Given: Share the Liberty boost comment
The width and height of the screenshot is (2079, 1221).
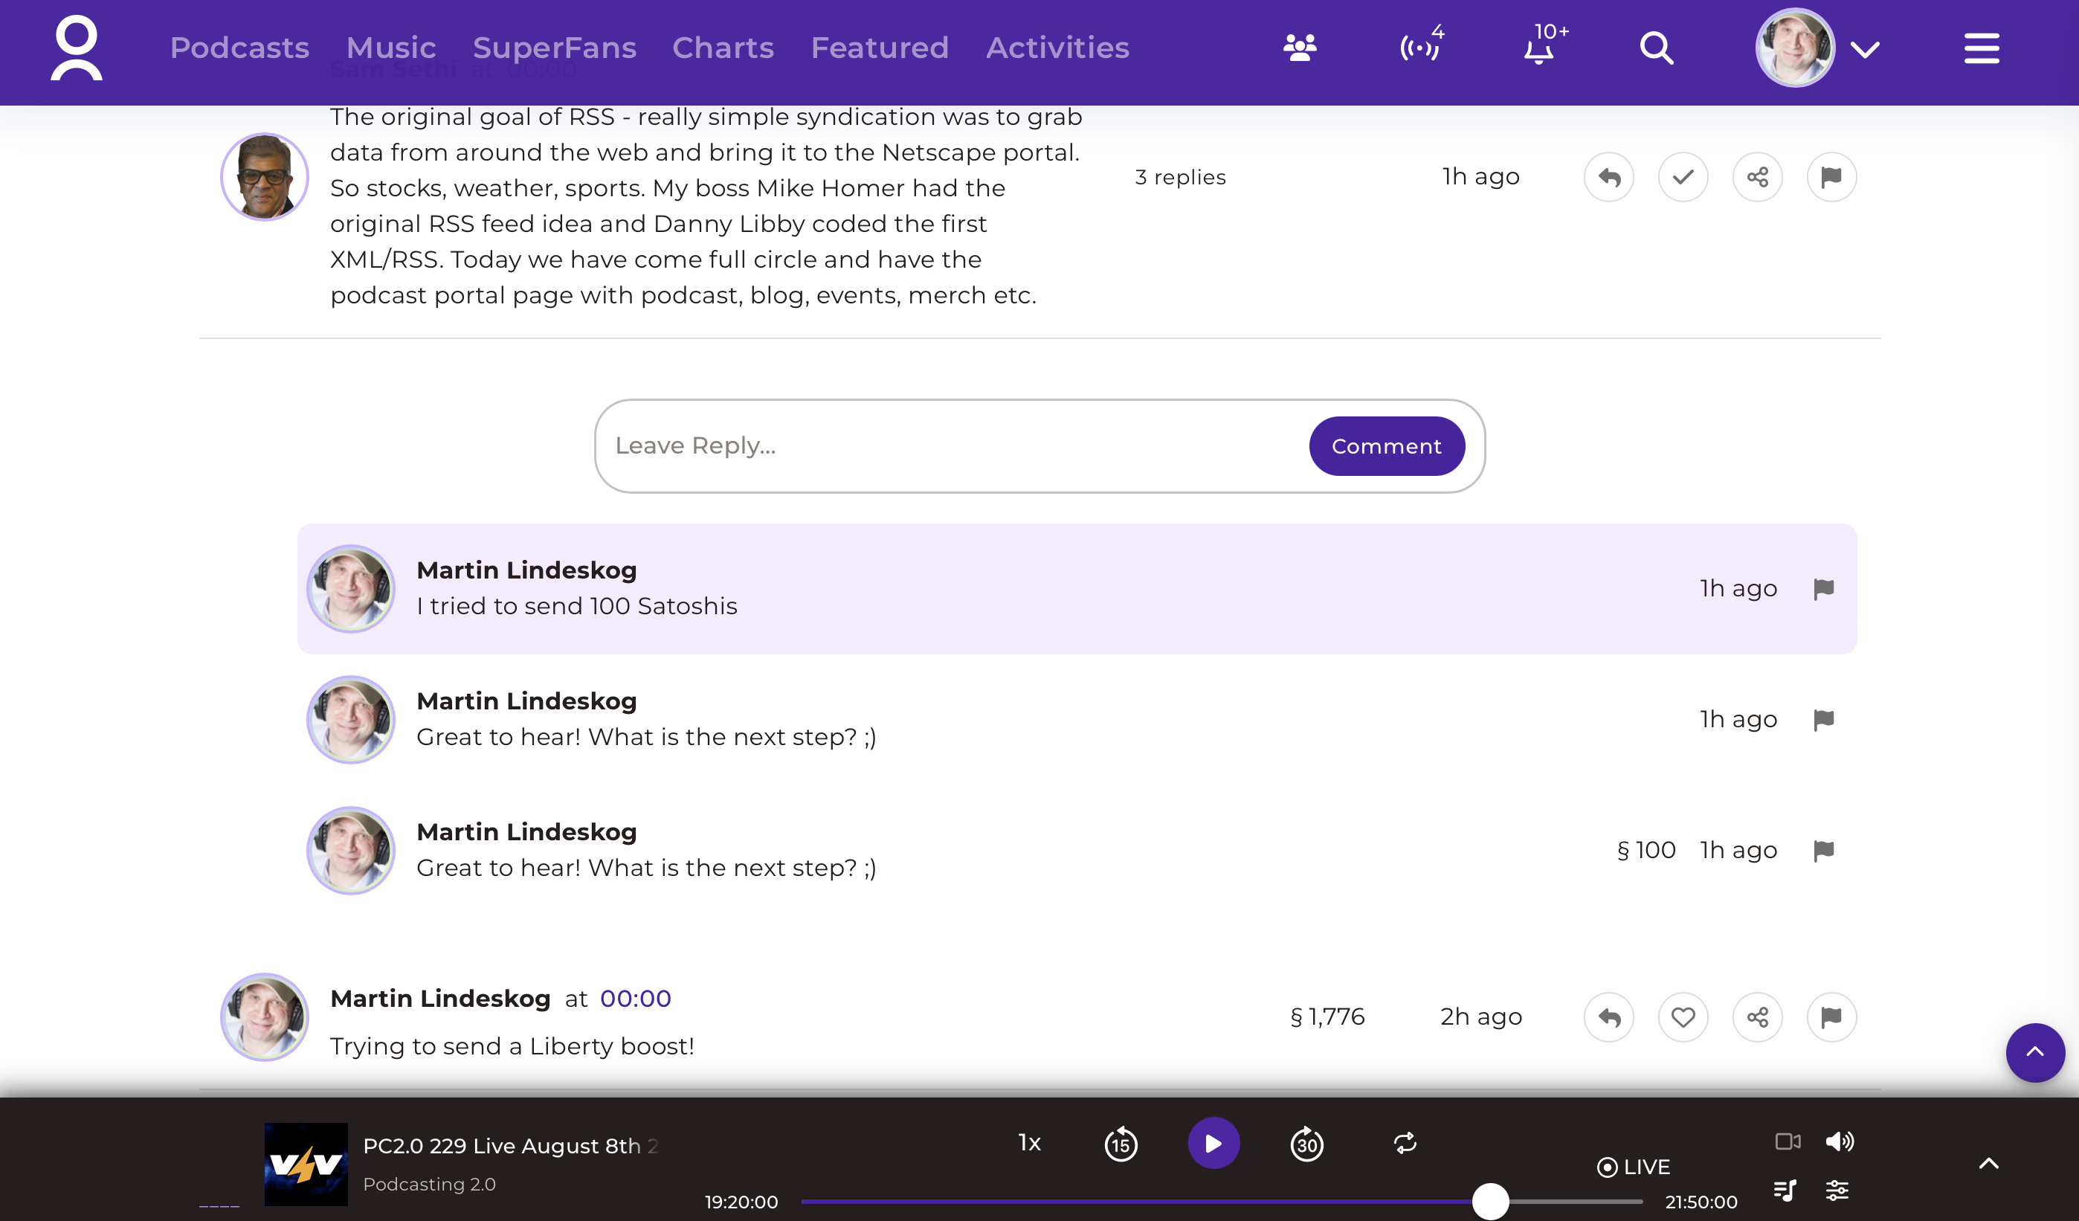Looking at the screenshot, I should point(1757,1017).
